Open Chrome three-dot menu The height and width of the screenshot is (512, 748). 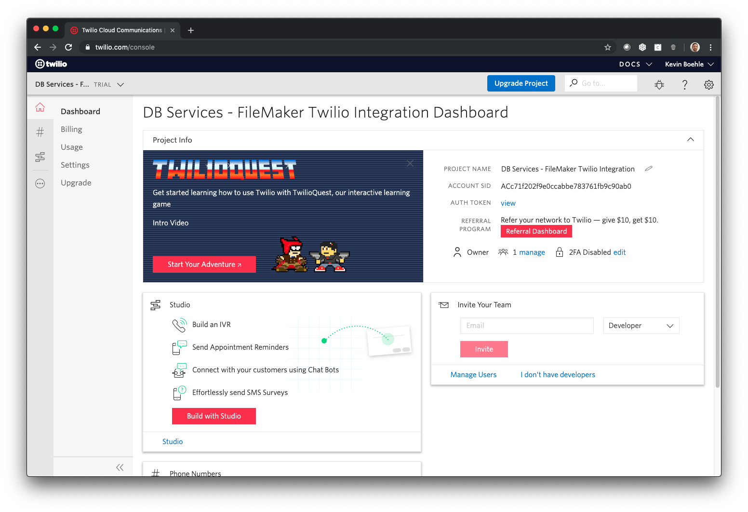pyautogui.click(x=710, y=47)
